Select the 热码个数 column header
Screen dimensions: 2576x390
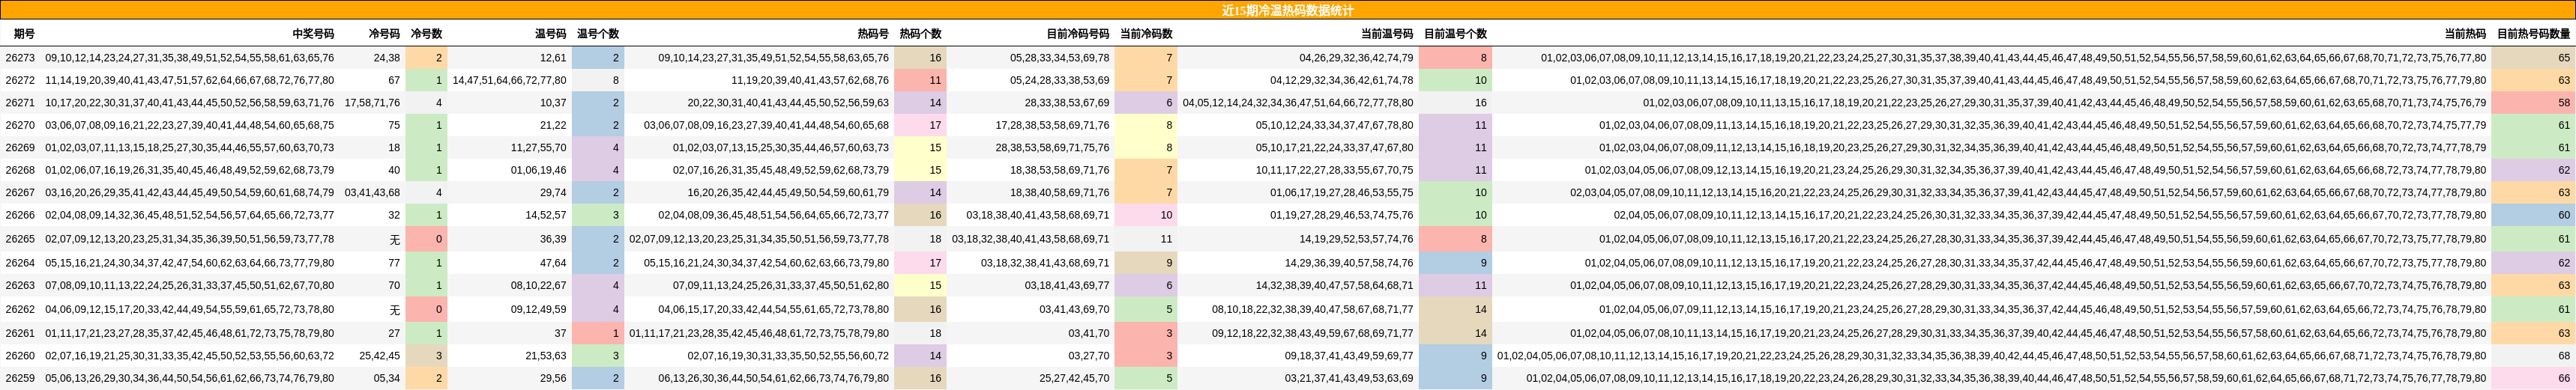click(920, 34)
